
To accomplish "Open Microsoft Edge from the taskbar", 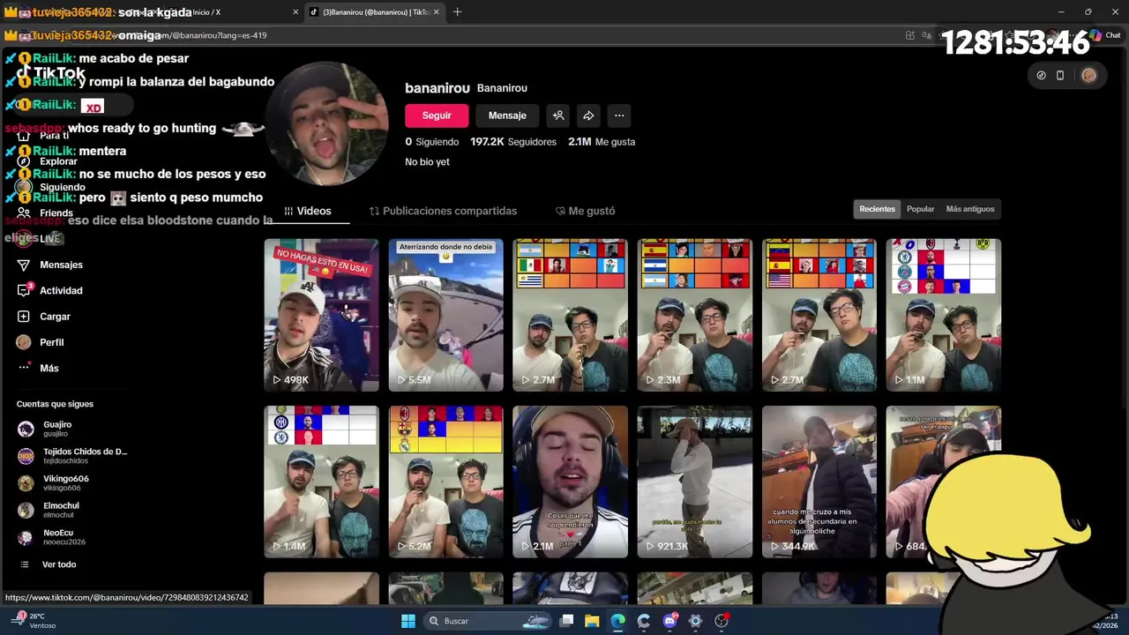I will 617,621.
